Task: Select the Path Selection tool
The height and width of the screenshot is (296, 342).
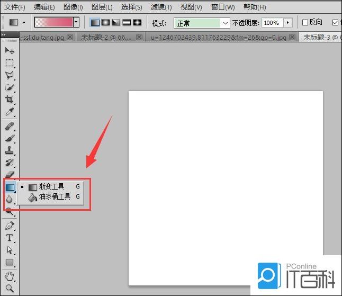Action: (10, 250)
